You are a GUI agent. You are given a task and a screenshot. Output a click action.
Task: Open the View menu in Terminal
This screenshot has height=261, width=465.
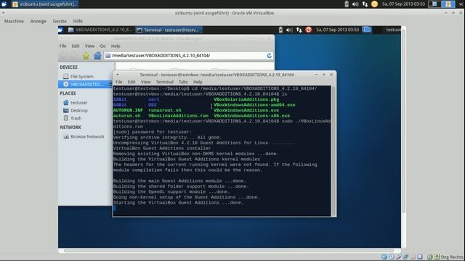click(x=145, y=82)
